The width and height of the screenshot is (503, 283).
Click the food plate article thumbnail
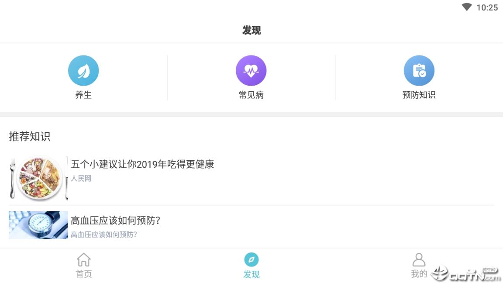pos(38,178)
